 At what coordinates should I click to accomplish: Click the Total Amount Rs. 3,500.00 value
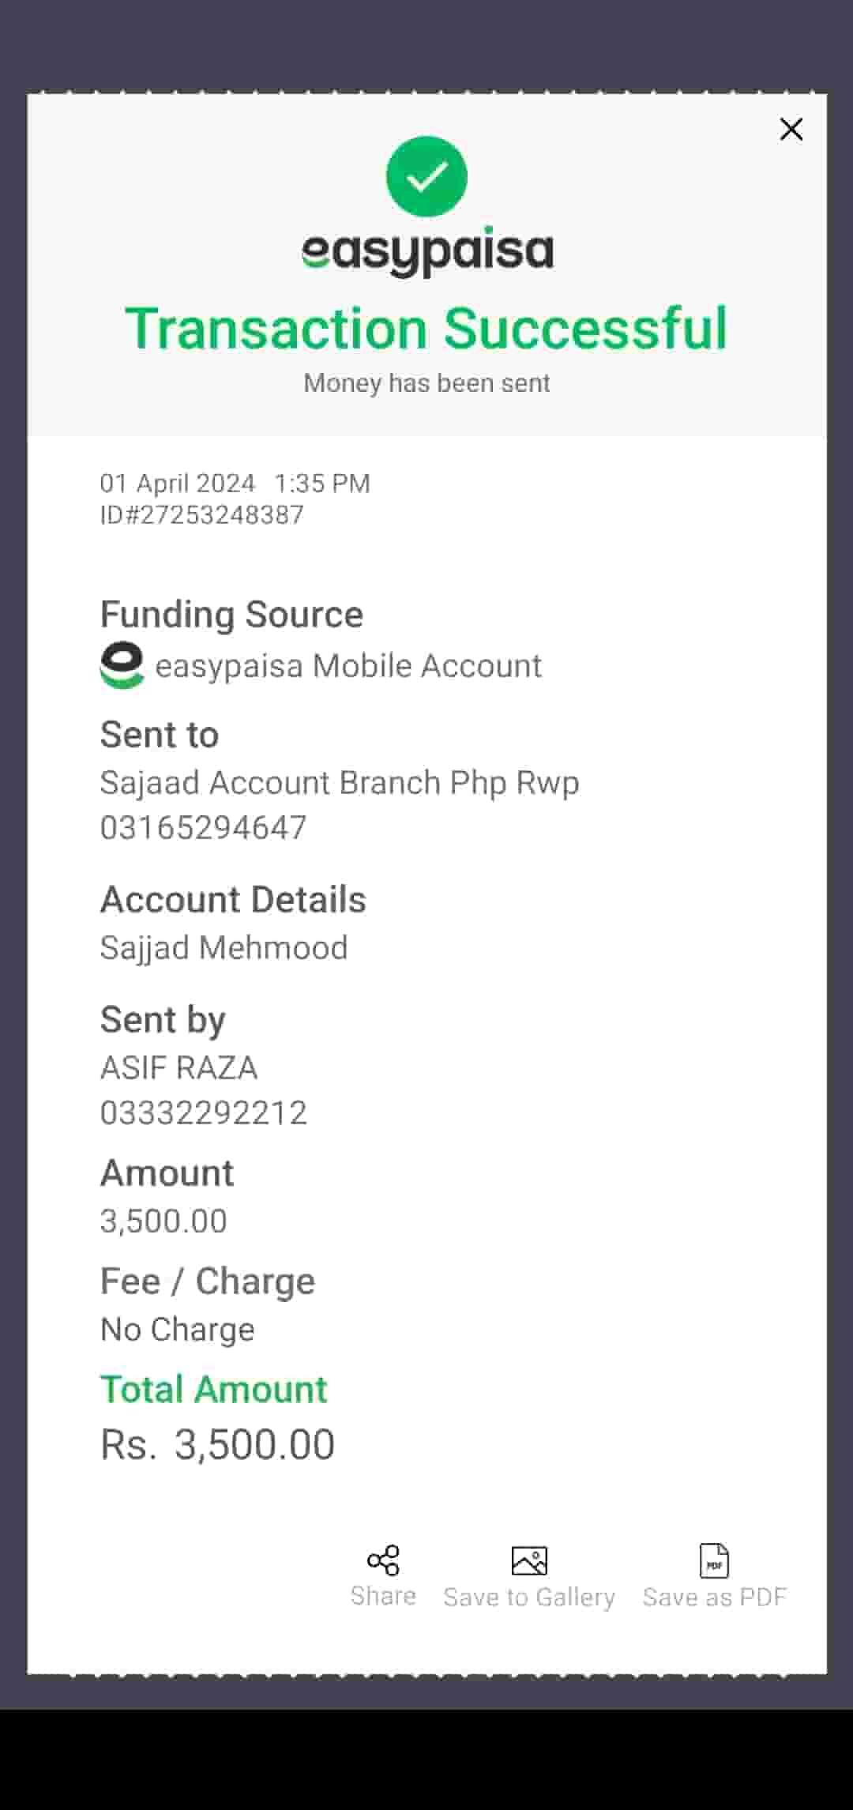click(218, 1444)
